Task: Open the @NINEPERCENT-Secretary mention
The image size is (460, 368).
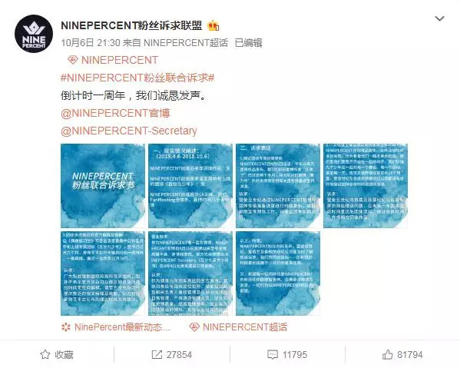Action: pyautogui.click(x=129, y=131)
